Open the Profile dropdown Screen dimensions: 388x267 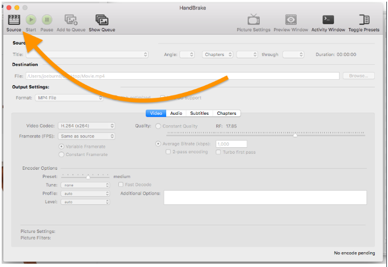pos(85,193)
